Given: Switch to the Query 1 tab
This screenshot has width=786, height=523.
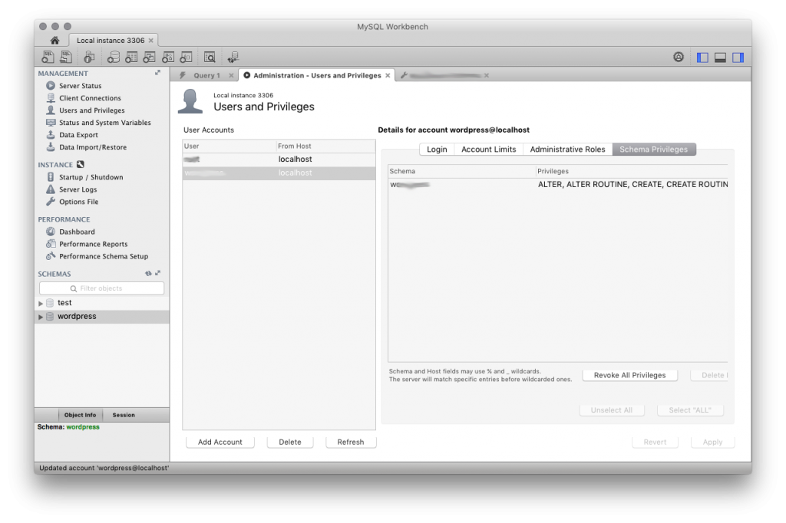Looking at the screenshot, I should click(206, 76).
